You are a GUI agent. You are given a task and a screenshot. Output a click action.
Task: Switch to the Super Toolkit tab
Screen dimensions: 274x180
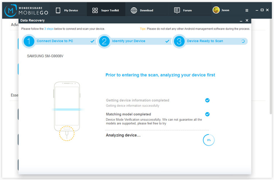coord(106,10)
